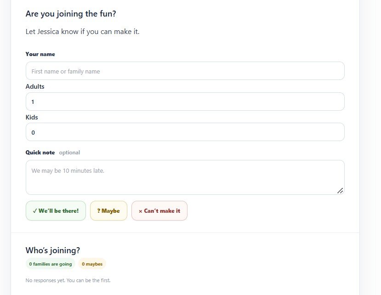Focus the Adults number field
Viewport: 381px width, 295px height.
click(x=185, y=102)
